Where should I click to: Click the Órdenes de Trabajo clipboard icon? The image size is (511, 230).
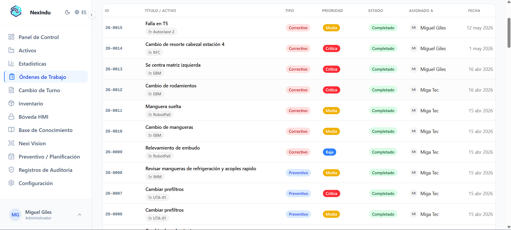(x=12, y=77)
